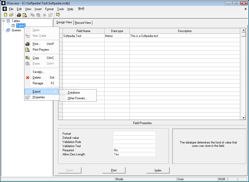This screenshot has width=249, height=182.
Task: Click the Table1 grid icon in tree
Action: point(13,26)
